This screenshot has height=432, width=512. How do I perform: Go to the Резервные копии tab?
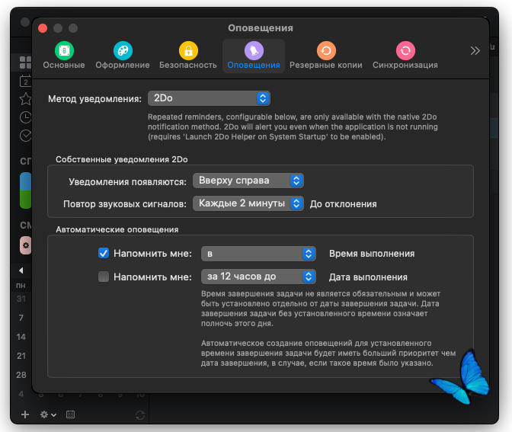326,56
